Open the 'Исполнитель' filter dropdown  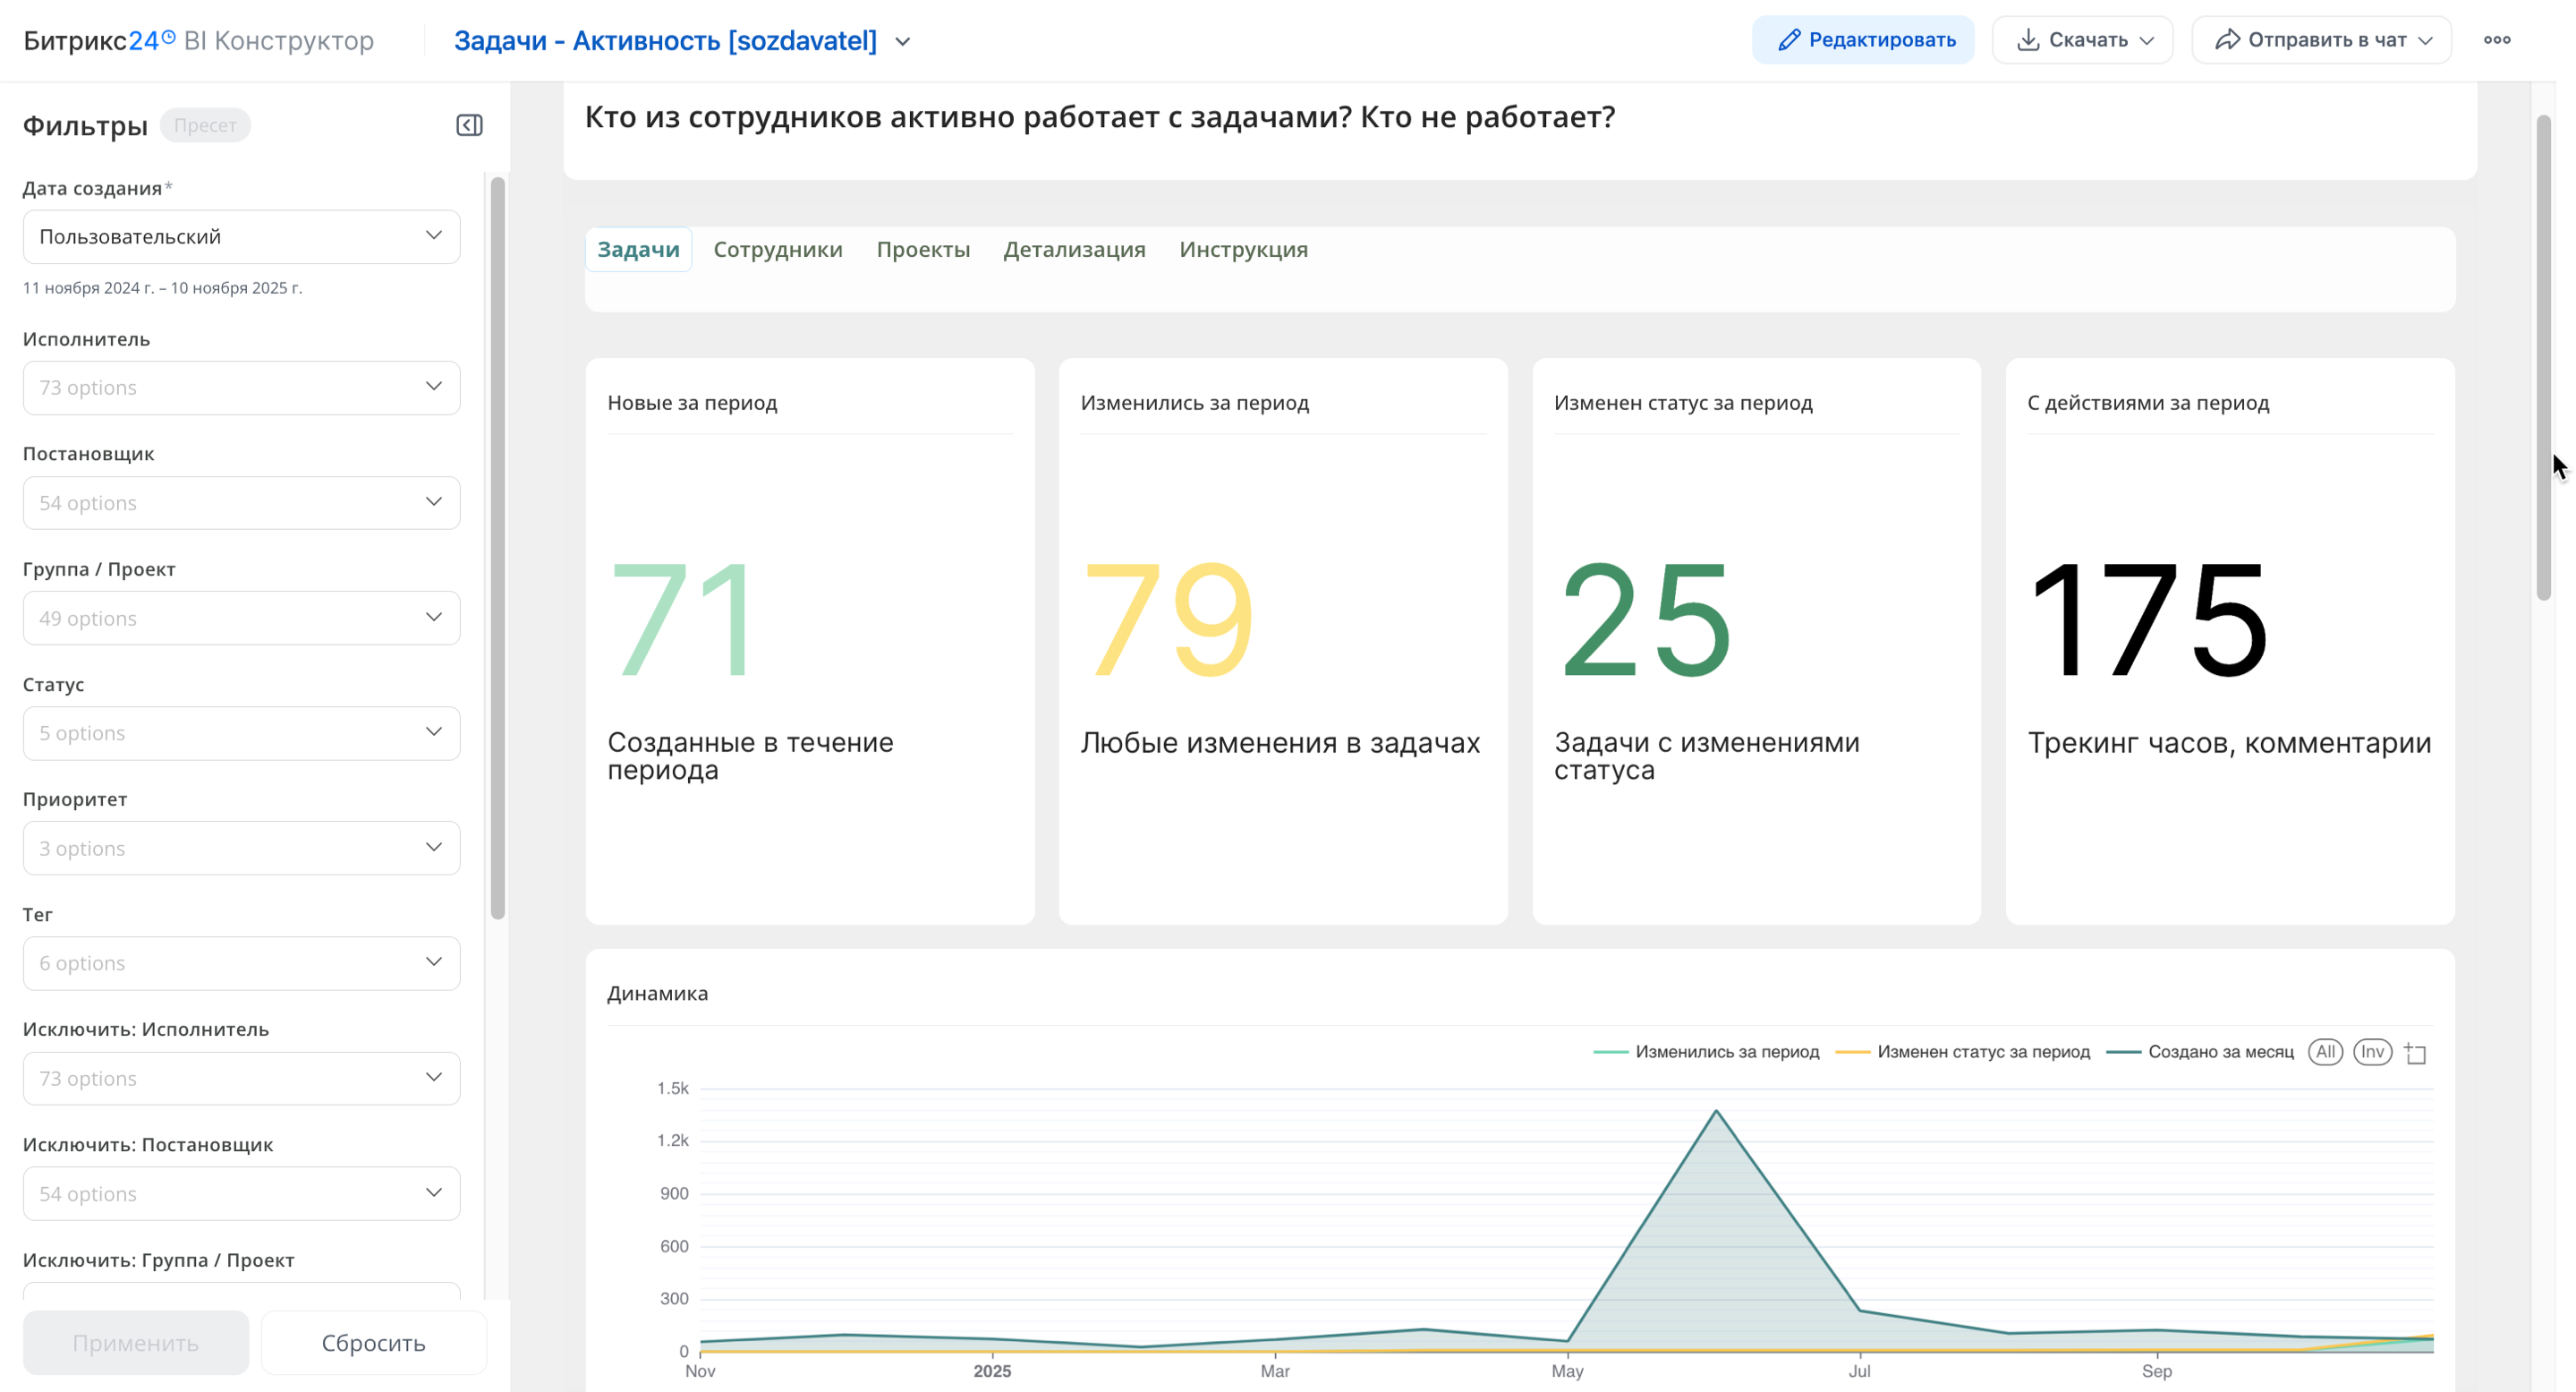click(241, 388)
